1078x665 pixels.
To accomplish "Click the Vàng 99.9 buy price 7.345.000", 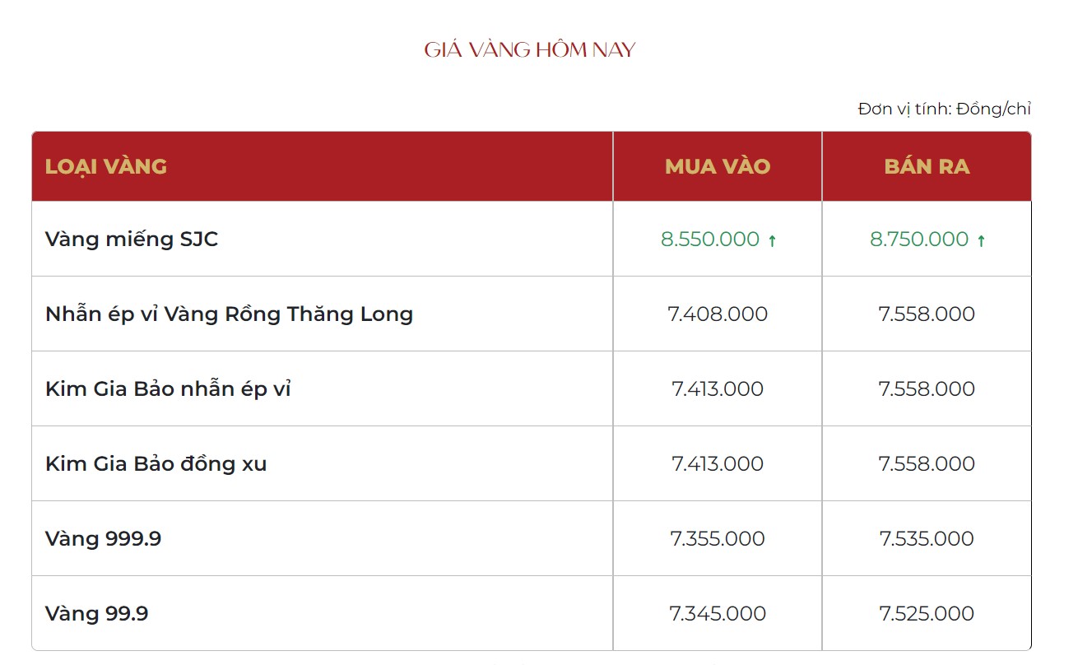I will click(718, 613).
